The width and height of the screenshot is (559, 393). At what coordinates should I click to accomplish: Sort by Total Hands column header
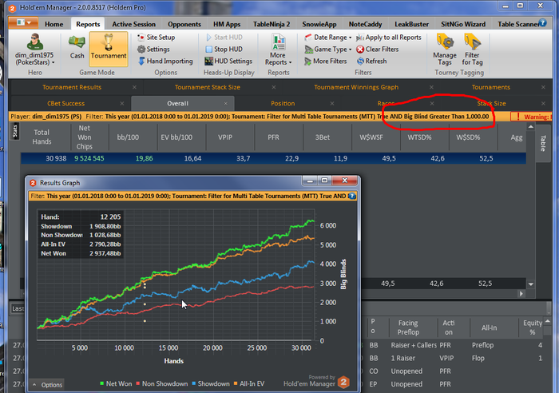click(x=42, y=137)
